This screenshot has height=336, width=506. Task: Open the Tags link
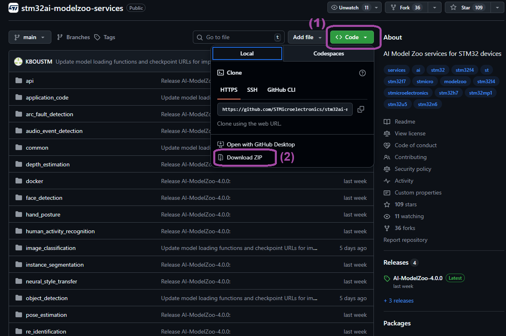[x=105, y=37]
